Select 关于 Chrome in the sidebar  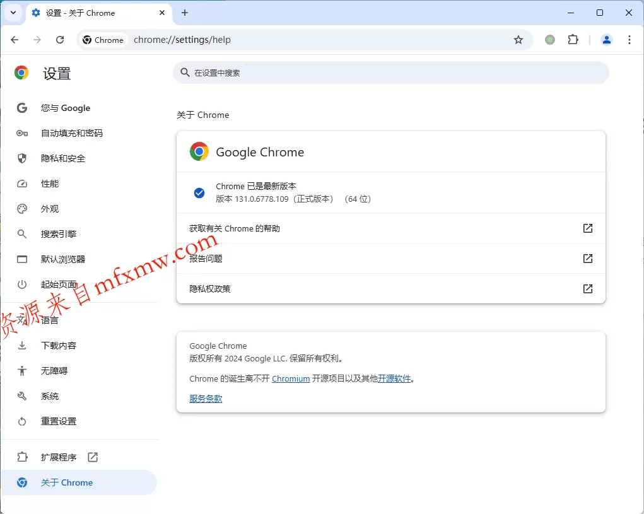[79, 482]
